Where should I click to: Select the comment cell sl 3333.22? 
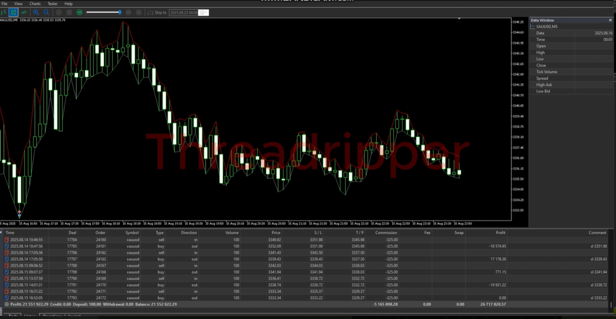598,298
